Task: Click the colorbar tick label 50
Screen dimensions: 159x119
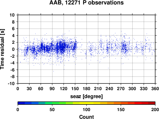Action: (x=52, y=110)
